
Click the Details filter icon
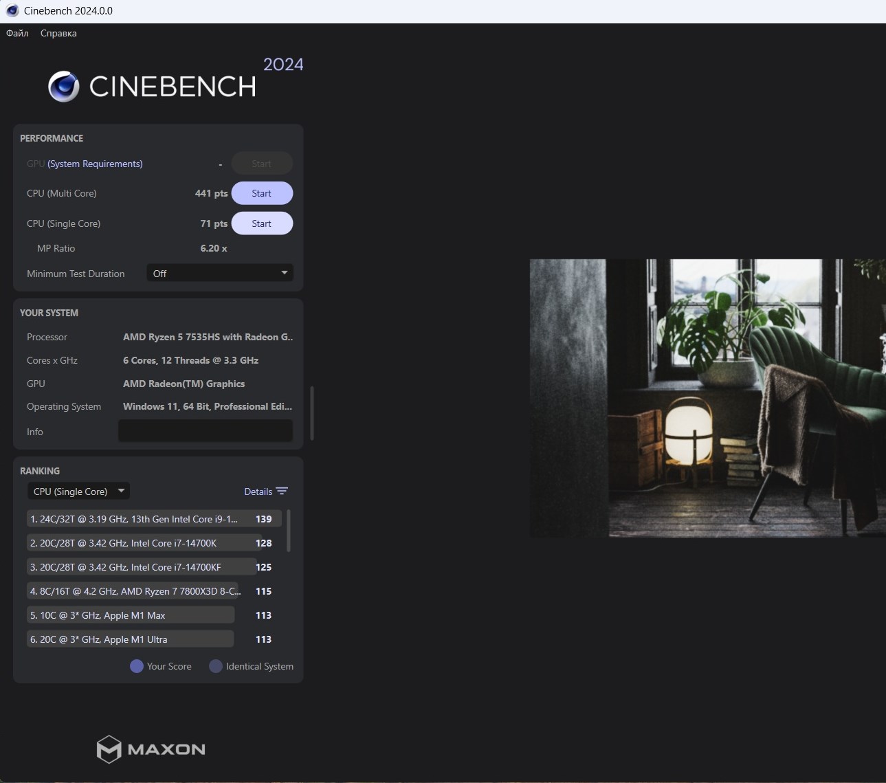[282, 492]
